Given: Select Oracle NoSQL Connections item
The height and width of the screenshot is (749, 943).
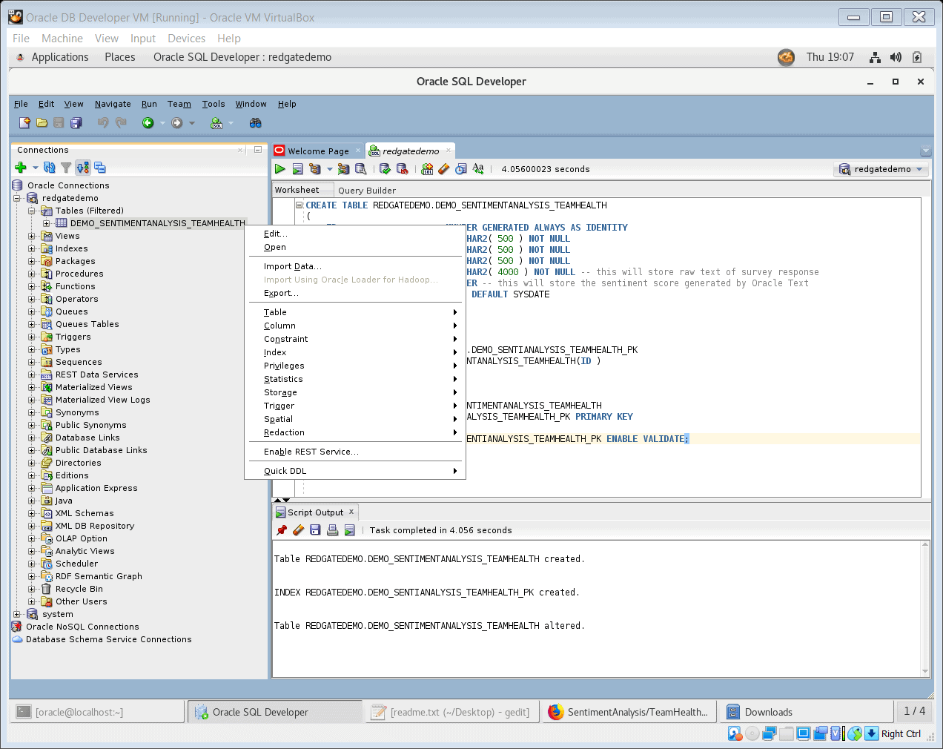Looking at the screenshot, I should pyautogui.click(x=82, y=627).
